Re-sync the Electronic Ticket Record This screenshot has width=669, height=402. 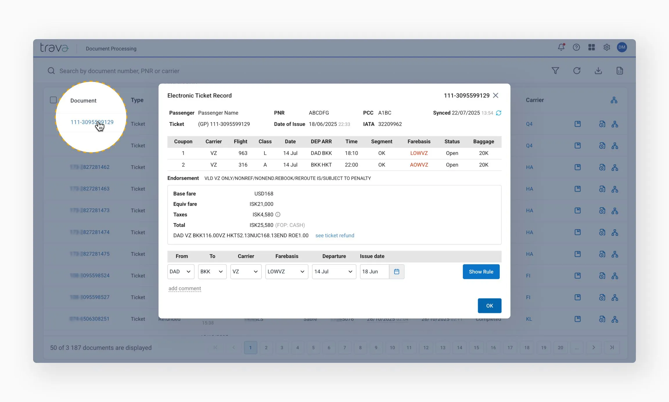499,113
